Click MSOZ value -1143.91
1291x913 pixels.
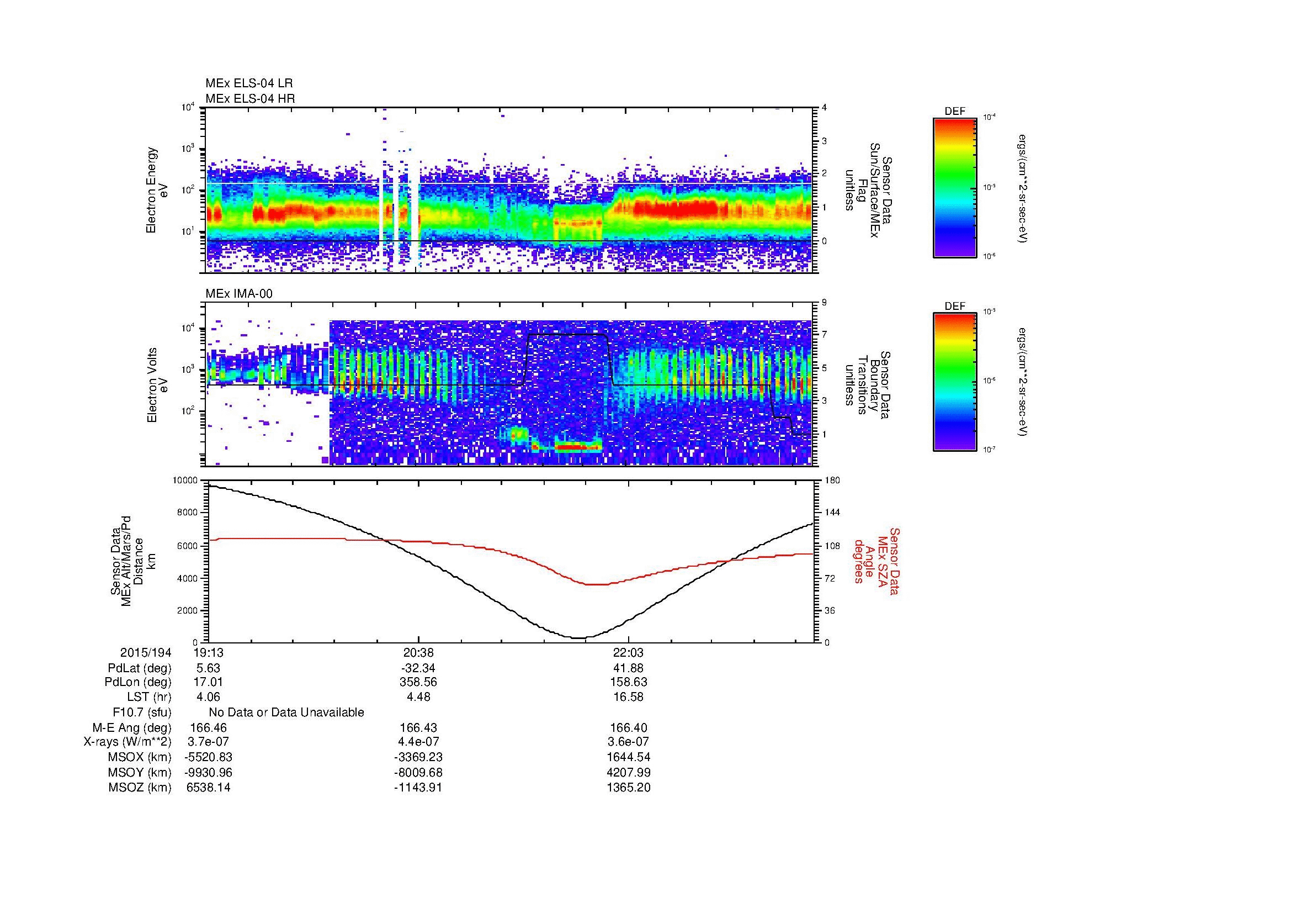click(418, 788)
